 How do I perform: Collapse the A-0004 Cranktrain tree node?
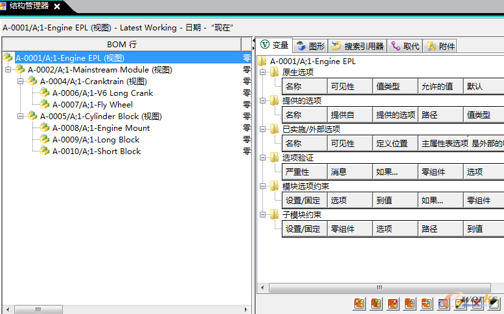(x=21, y=82)
